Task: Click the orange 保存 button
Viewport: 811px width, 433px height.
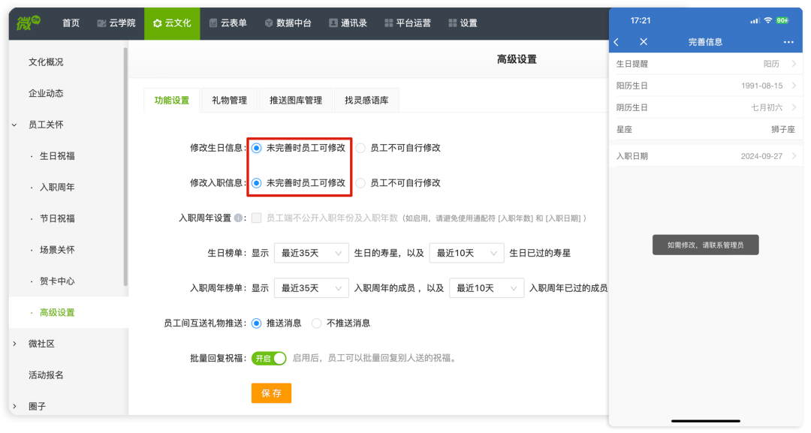Action: (272, 393)
